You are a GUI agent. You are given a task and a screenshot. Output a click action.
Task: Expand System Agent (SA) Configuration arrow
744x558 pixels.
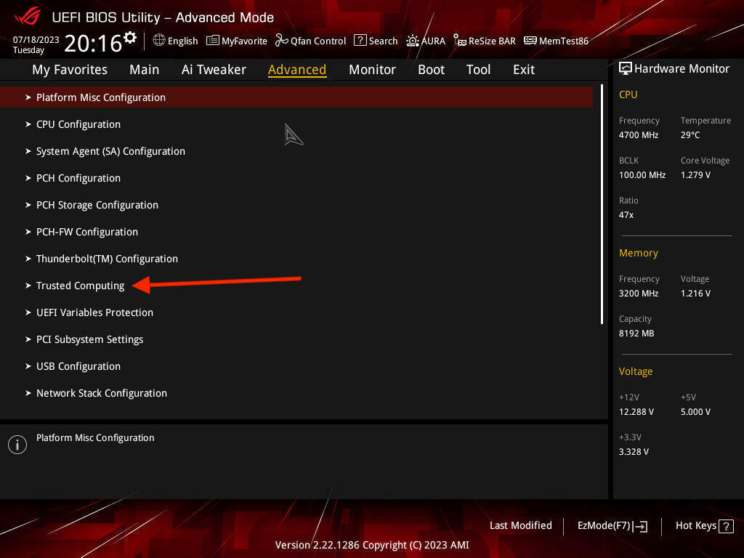pos(28,151)
